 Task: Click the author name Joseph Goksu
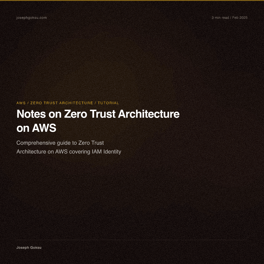pyautogui.click(x=29, y=248)
